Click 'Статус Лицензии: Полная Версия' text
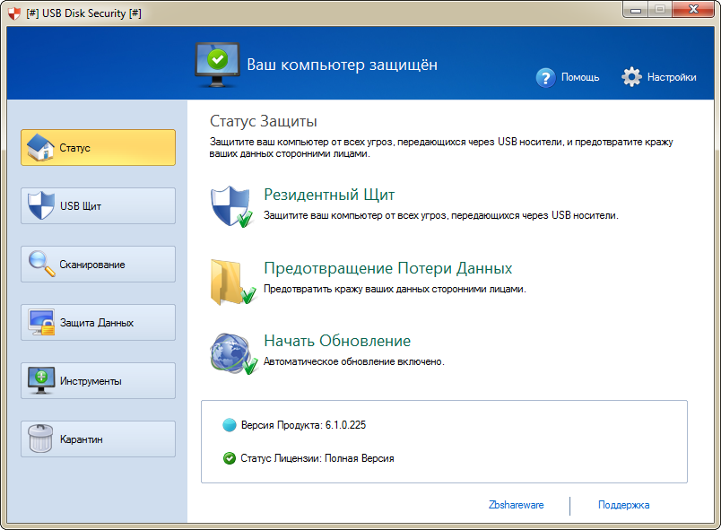Screen dimensions: 721x530 (x=317, y=458)
